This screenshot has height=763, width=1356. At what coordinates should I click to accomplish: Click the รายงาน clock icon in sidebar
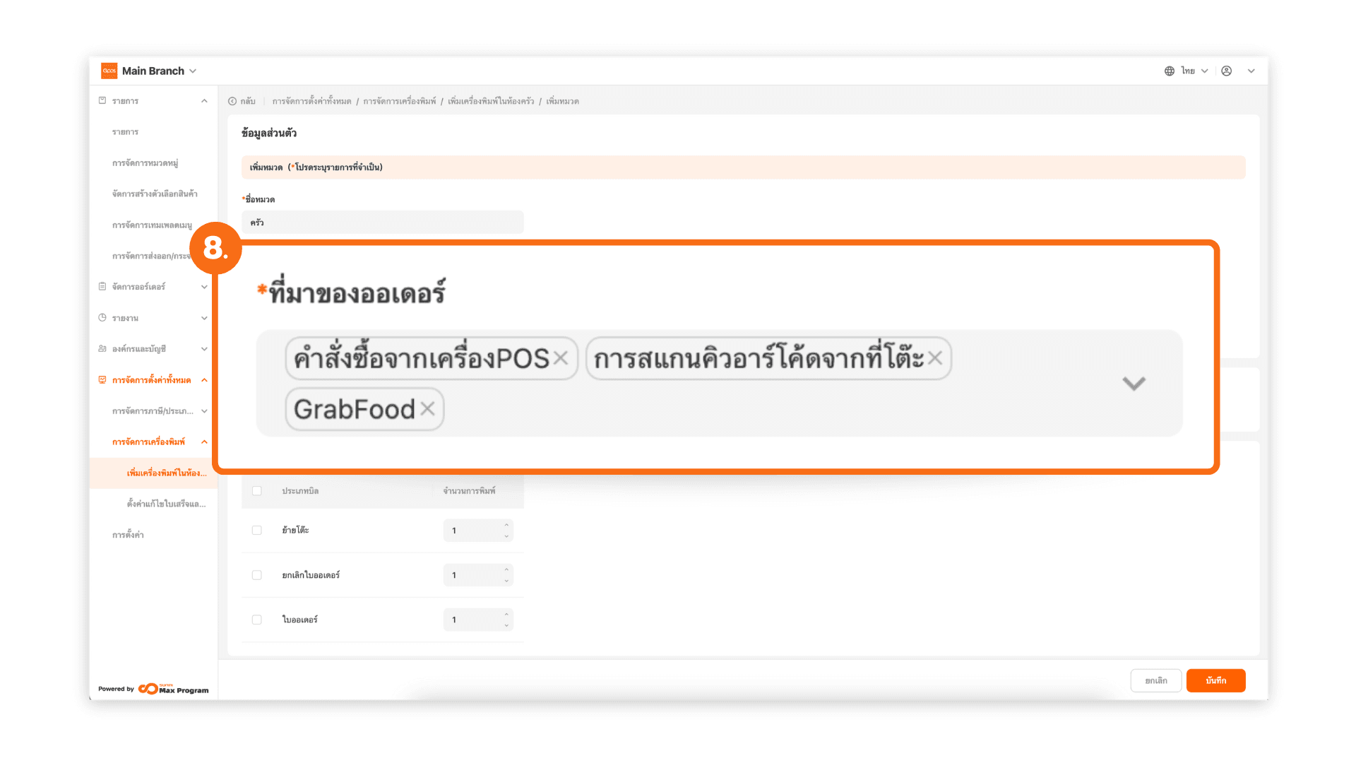point(102,318)
